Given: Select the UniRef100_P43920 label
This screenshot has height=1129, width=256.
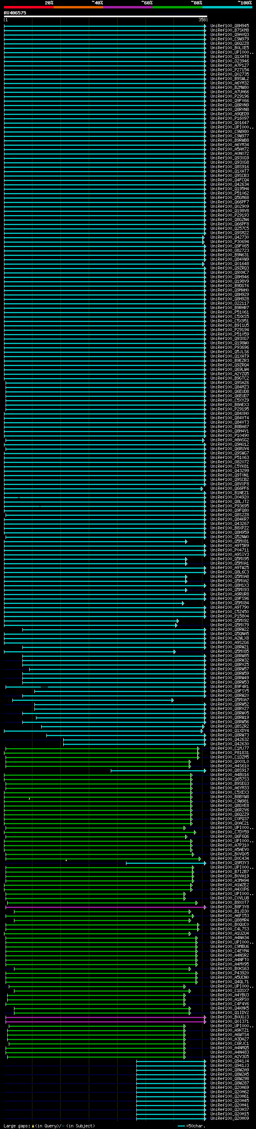Looking at the screenshot, I should point(230,973).
